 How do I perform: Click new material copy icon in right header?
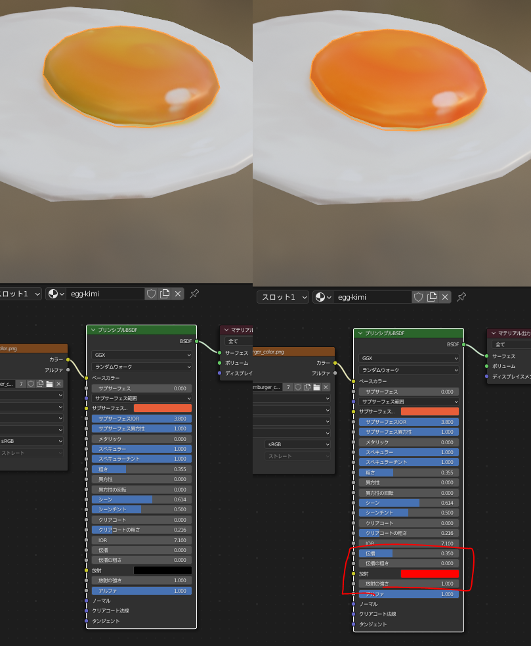pyautogui.click(x=432, y=297)
